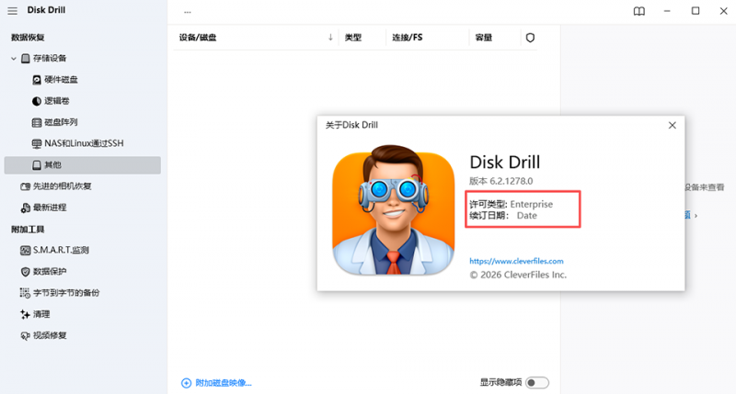Minimize the Disk Drill window
This screenshot has width=736, height=394.
point(667,11)
